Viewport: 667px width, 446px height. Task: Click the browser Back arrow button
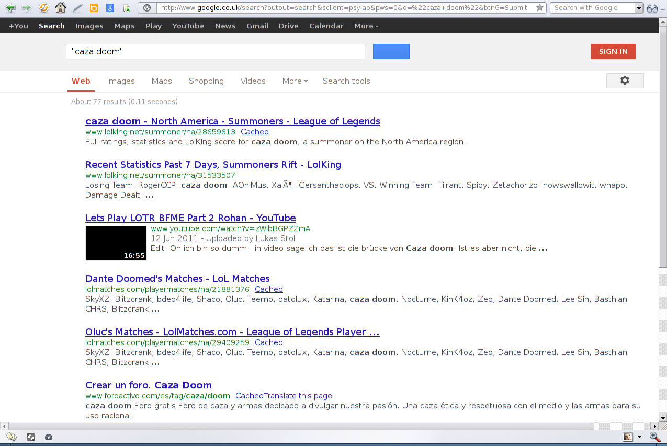10,8
